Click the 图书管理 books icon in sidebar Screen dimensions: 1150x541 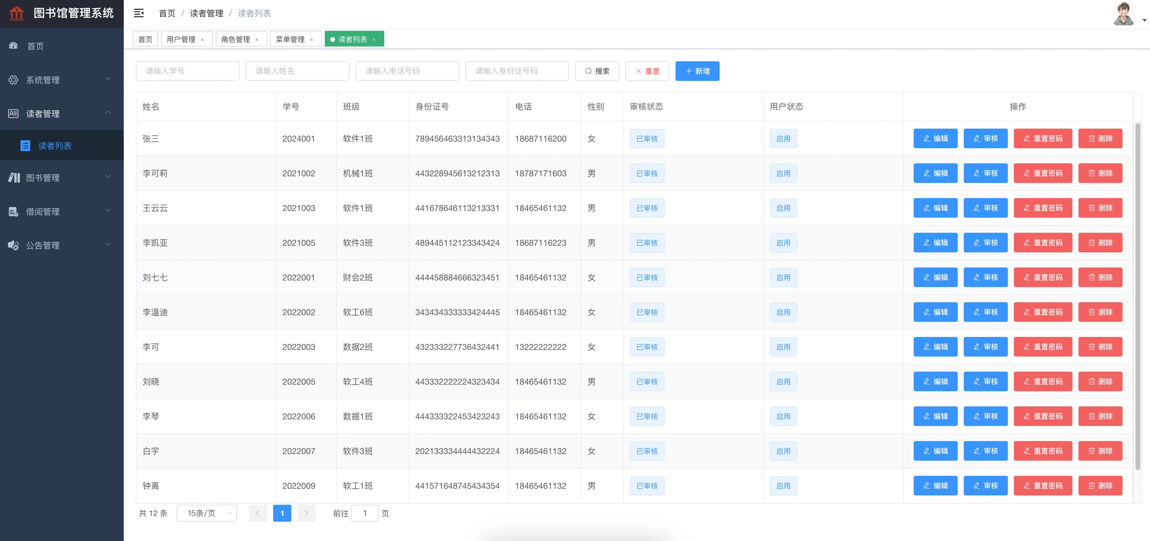[14, 178]
